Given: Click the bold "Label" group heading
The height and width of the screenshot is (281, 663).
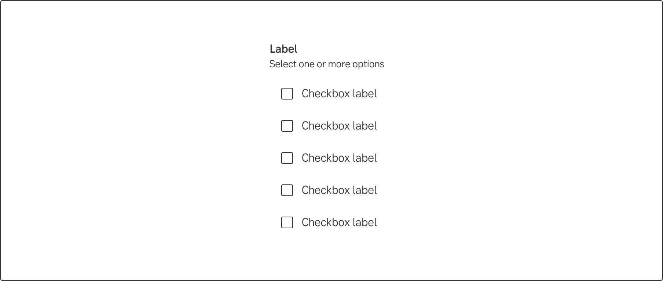Looking at the screenshot, I should 283,49.
